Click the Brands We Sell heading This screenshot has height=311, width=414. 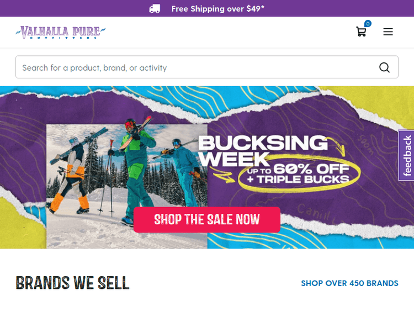(x=73, y=283)
